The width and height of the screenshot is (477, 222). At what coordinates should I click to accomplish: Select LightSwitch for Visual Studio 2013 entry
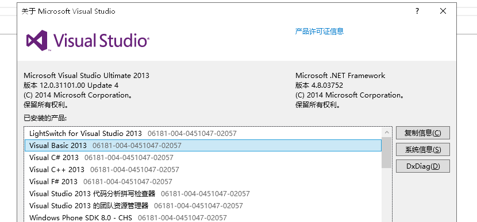[203, 133]
